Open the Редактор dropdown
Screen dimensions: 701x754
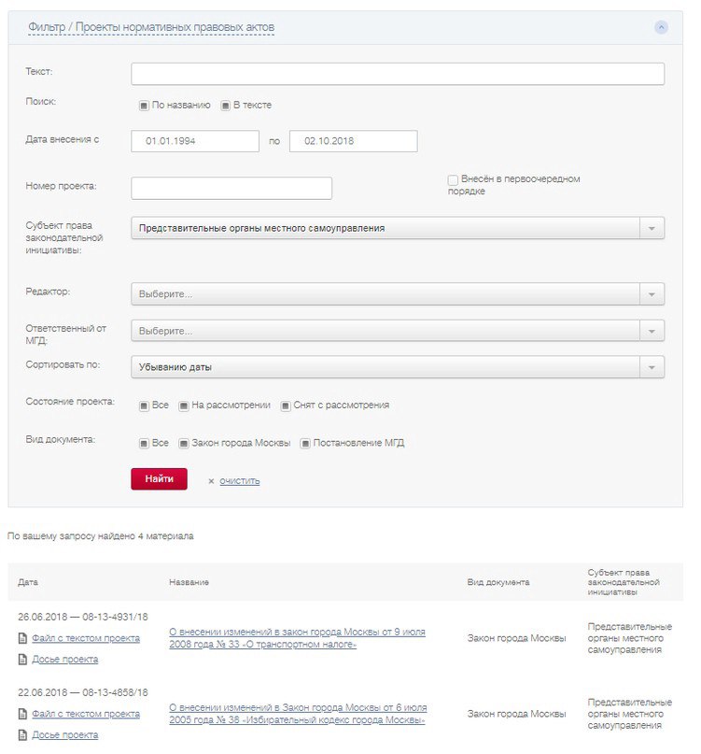click(398, 293)
